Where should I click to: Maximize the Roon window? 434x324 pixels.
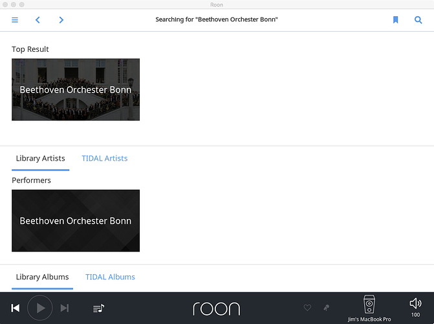tap(22, 5)
